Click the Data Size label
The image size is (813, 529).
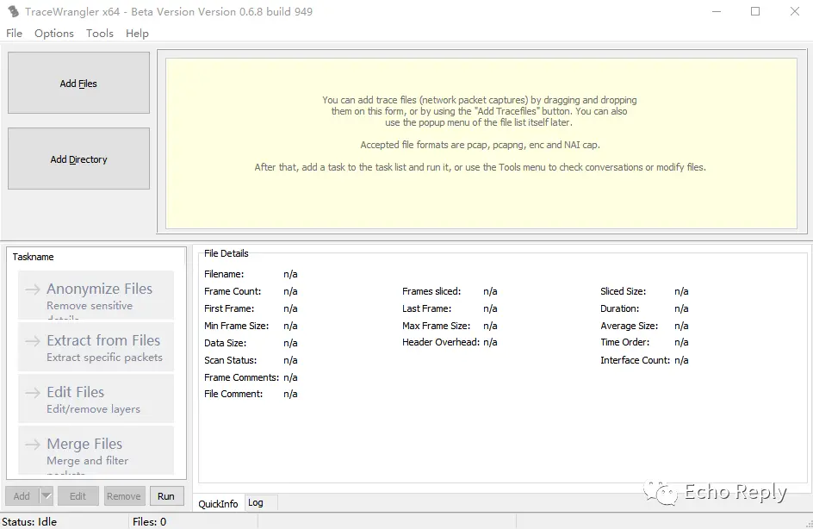point(226,343)
